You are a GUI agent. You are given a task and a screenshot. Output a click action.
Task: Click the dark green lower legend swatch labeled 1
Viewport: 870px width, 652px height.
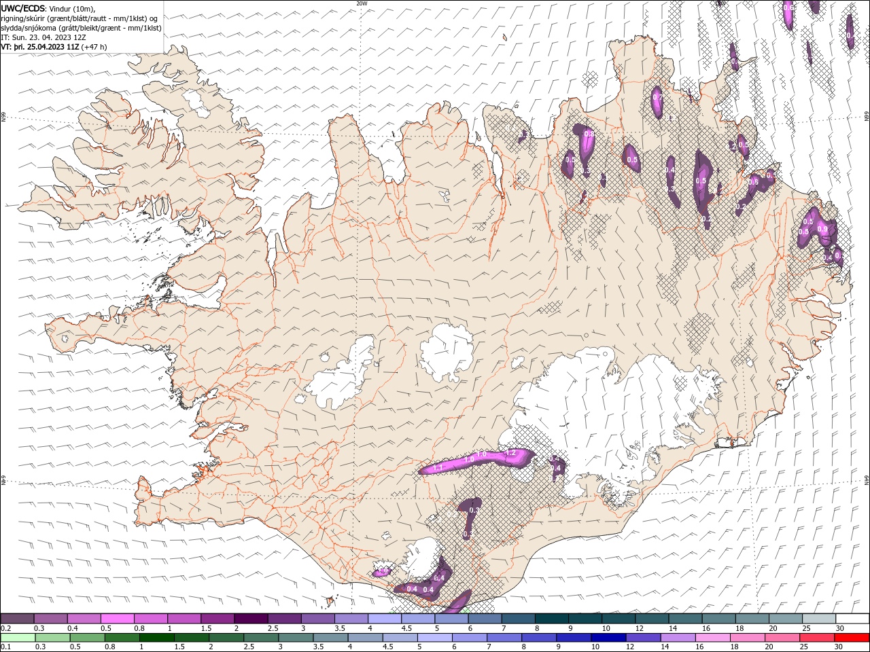click(156, 638)
